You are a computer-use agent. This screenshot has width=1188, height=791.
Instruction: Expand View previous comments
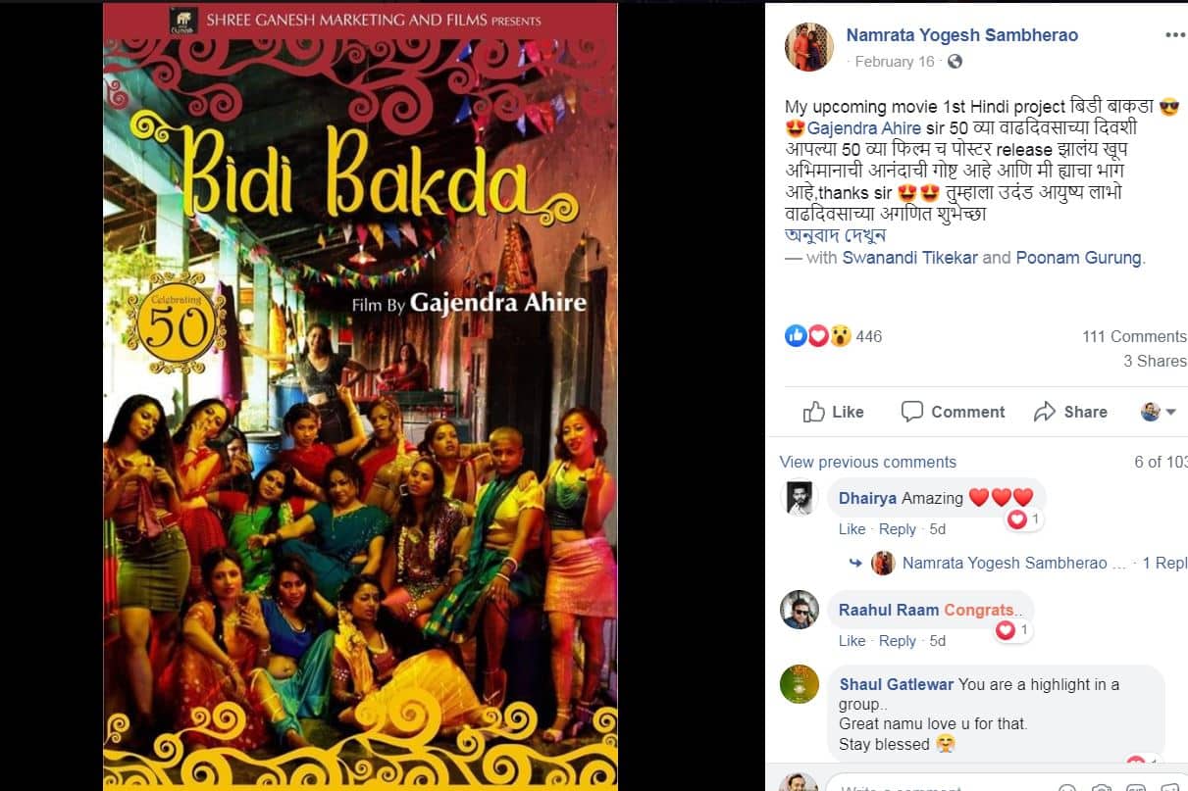point(867,462)
